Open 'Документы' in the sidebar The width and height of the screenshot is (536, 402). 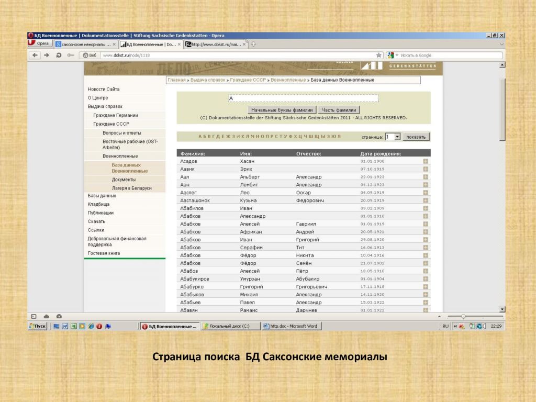(124, 180)
